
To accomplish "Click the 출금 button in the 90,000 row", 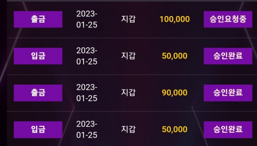I will 38,93.
